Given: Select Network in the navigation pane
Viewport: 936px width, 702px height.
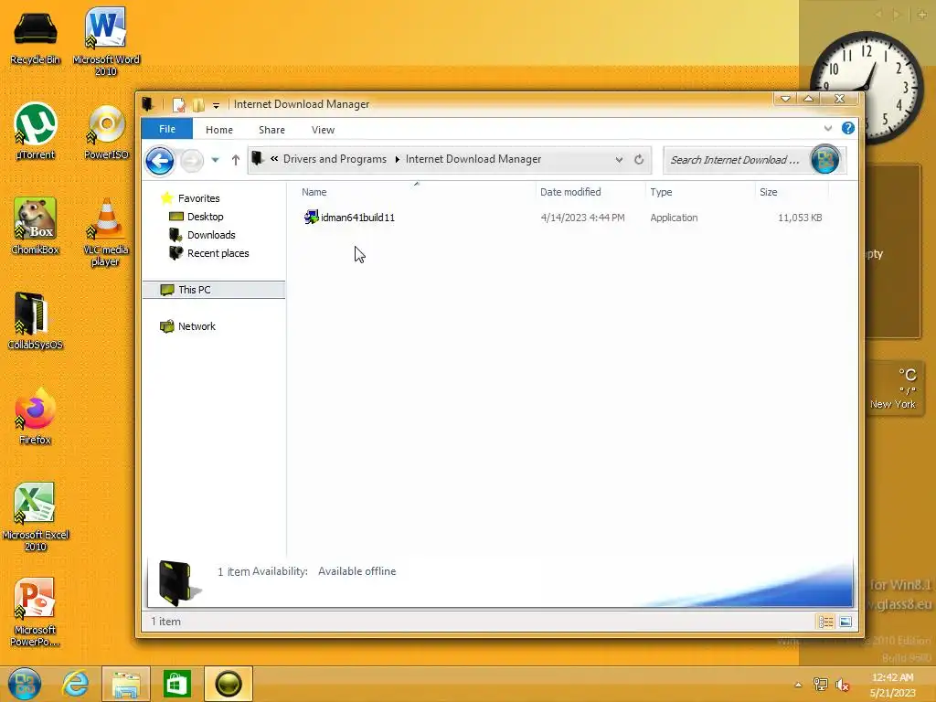Looking at the screenshot, I should 197,326.
